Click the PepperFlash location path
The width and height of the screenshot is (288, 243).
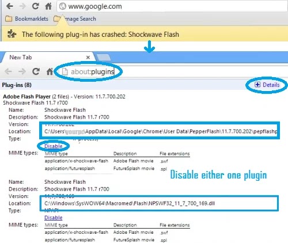pos(161,131)
